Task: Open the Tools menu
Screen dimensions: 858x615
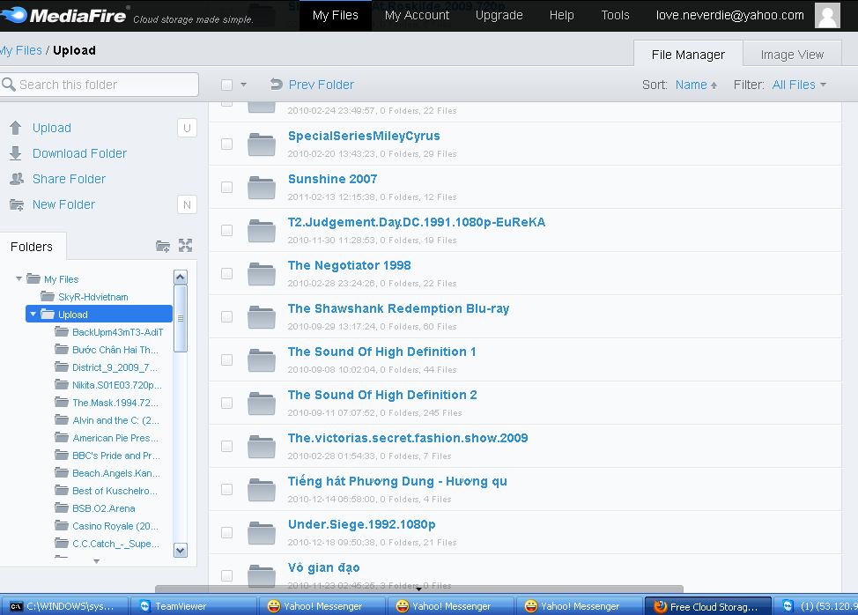Action: (x=615, y=15)
